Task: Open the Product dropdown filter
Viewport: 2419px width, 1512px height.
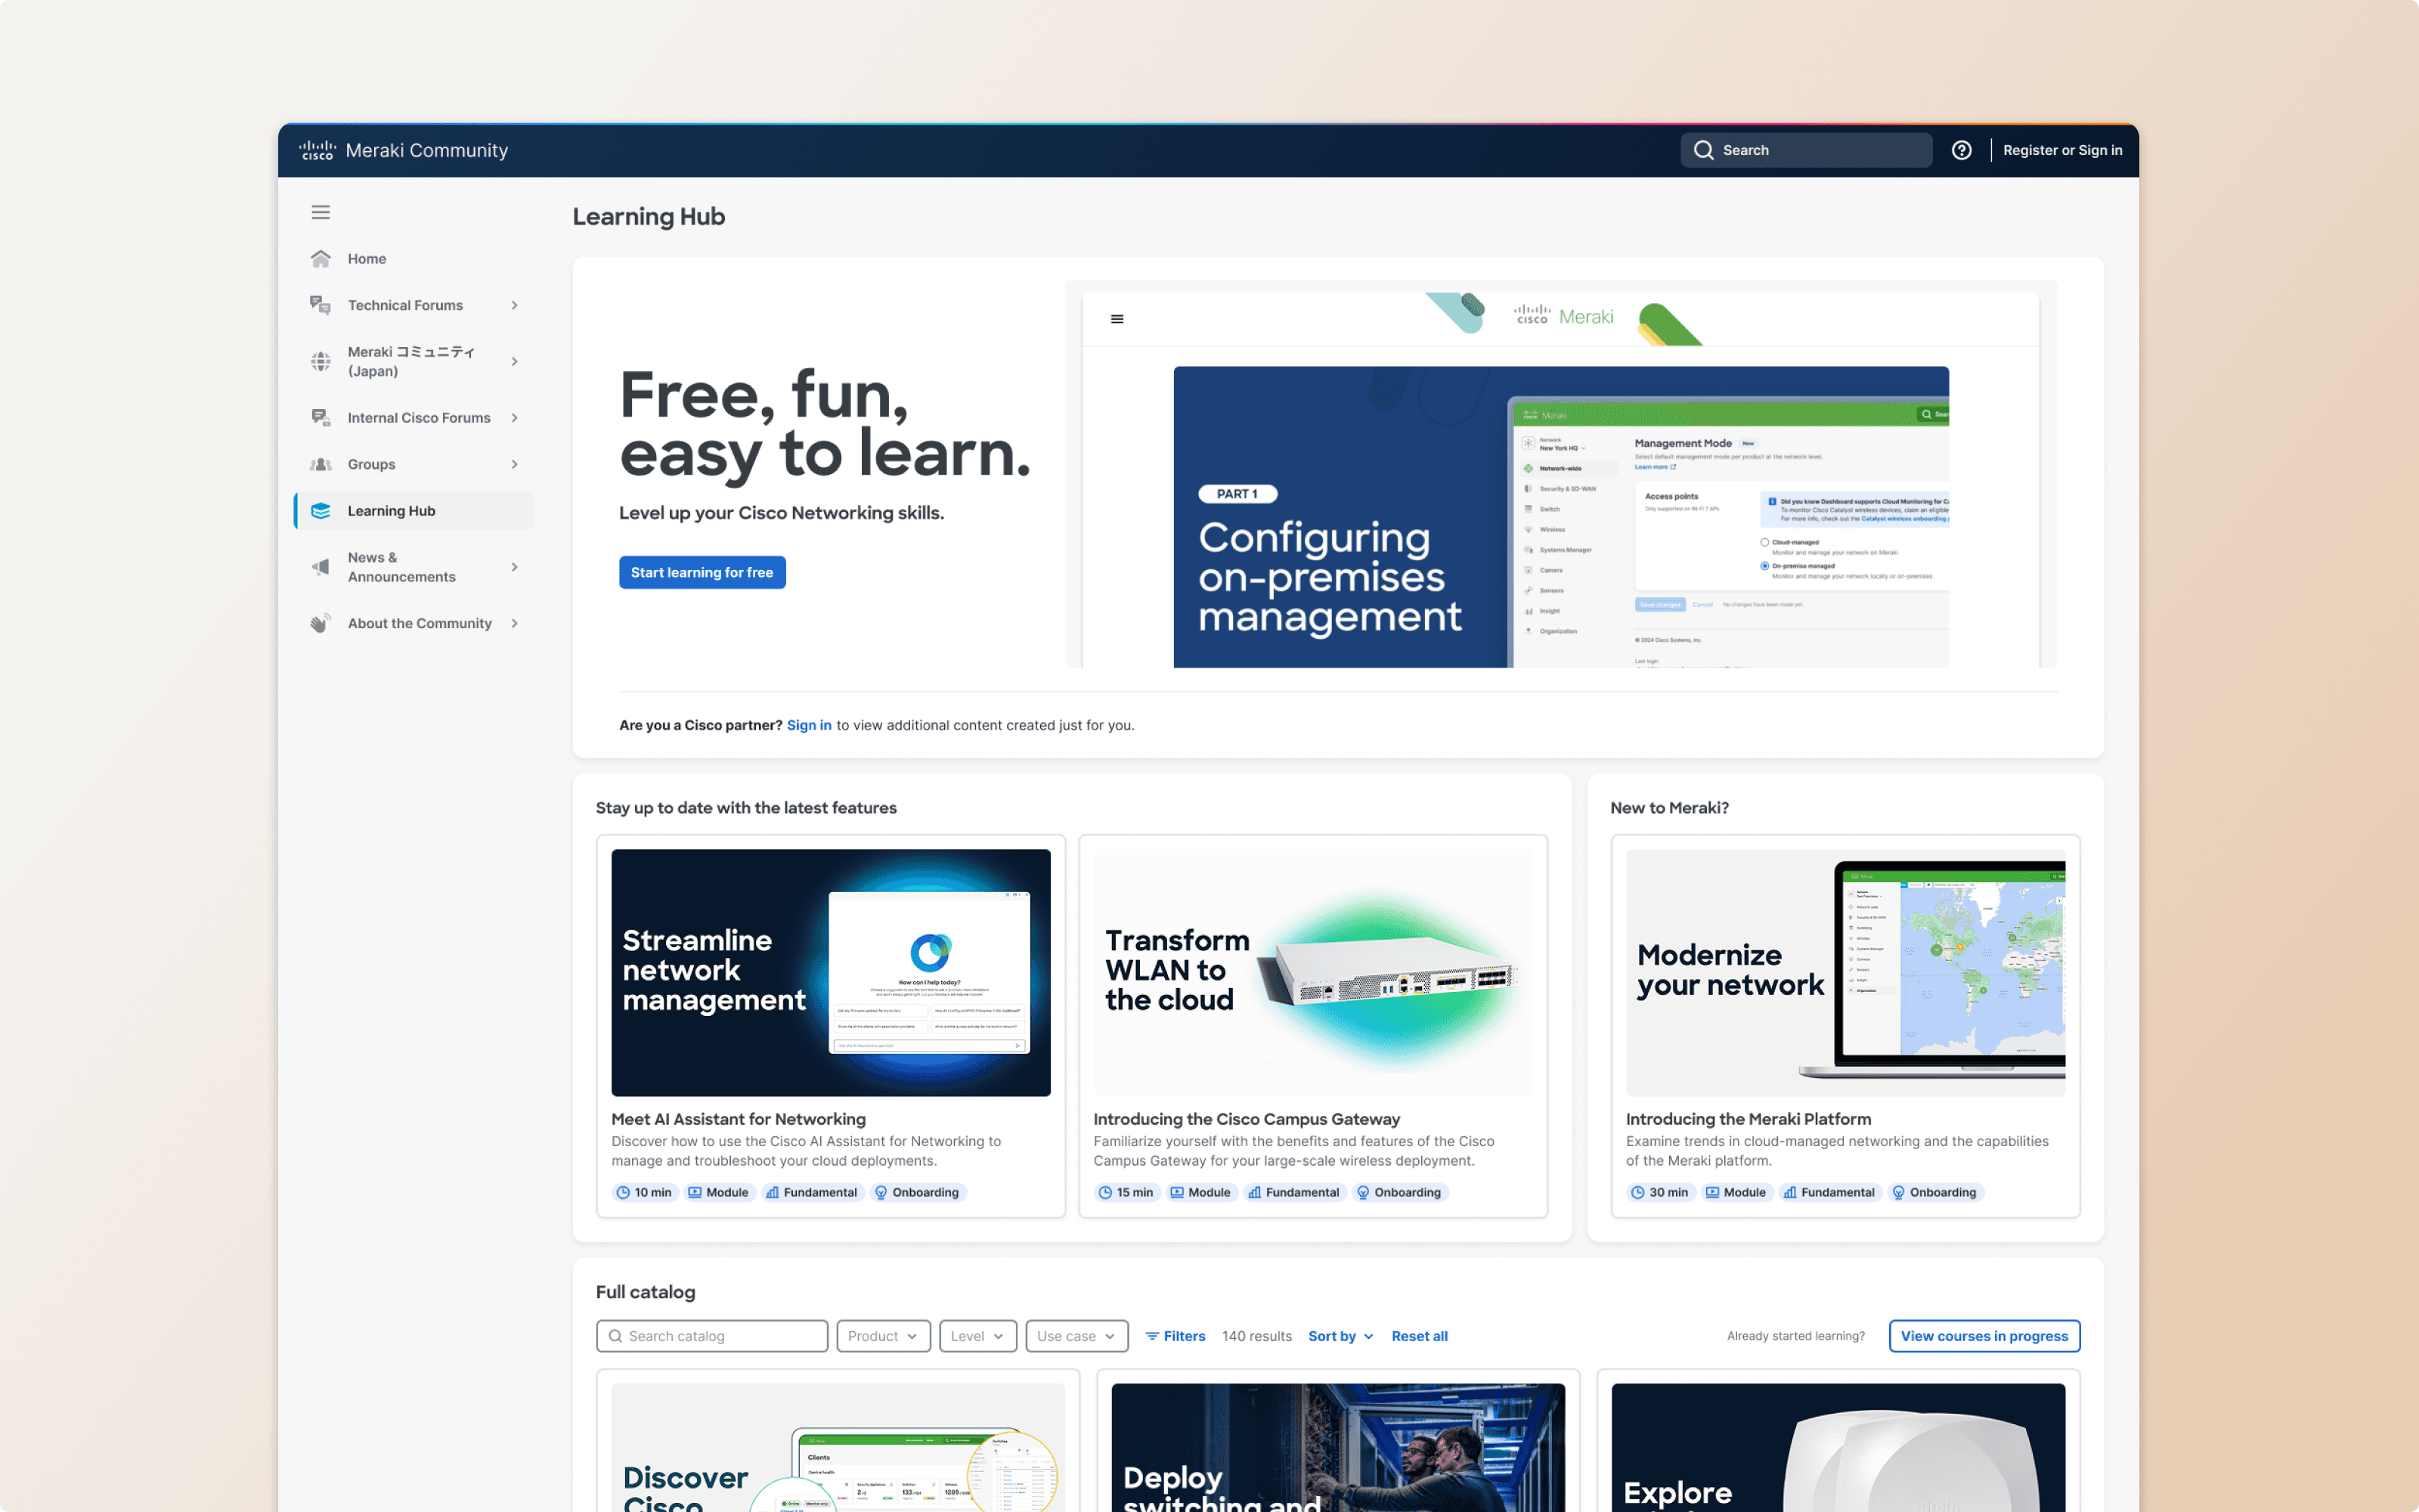Action: [883, 1336]
